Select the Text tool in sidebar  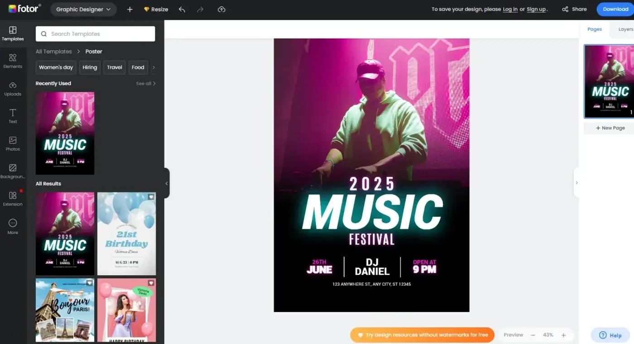point(13,116)
